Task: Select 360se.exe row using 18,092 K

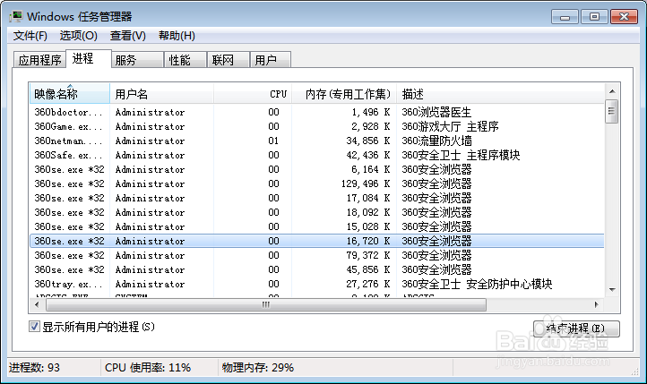Action: (317, 213)
